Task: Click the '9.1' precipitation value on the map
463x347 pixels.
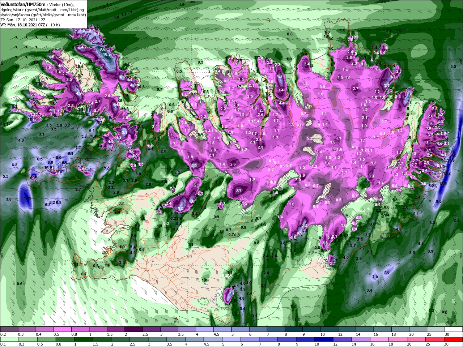Action: click(x=71, y=153)
